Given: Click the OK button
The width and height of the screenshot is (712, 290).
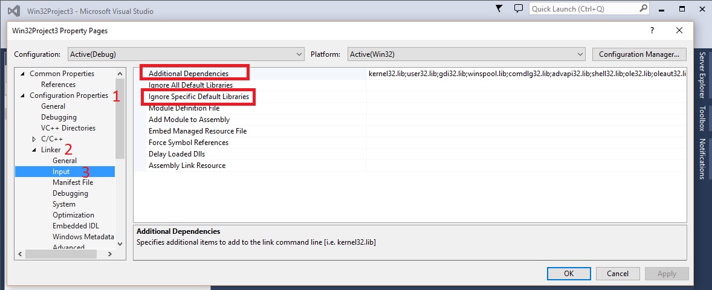Looking at the screenshot, I should click(569, 274).
